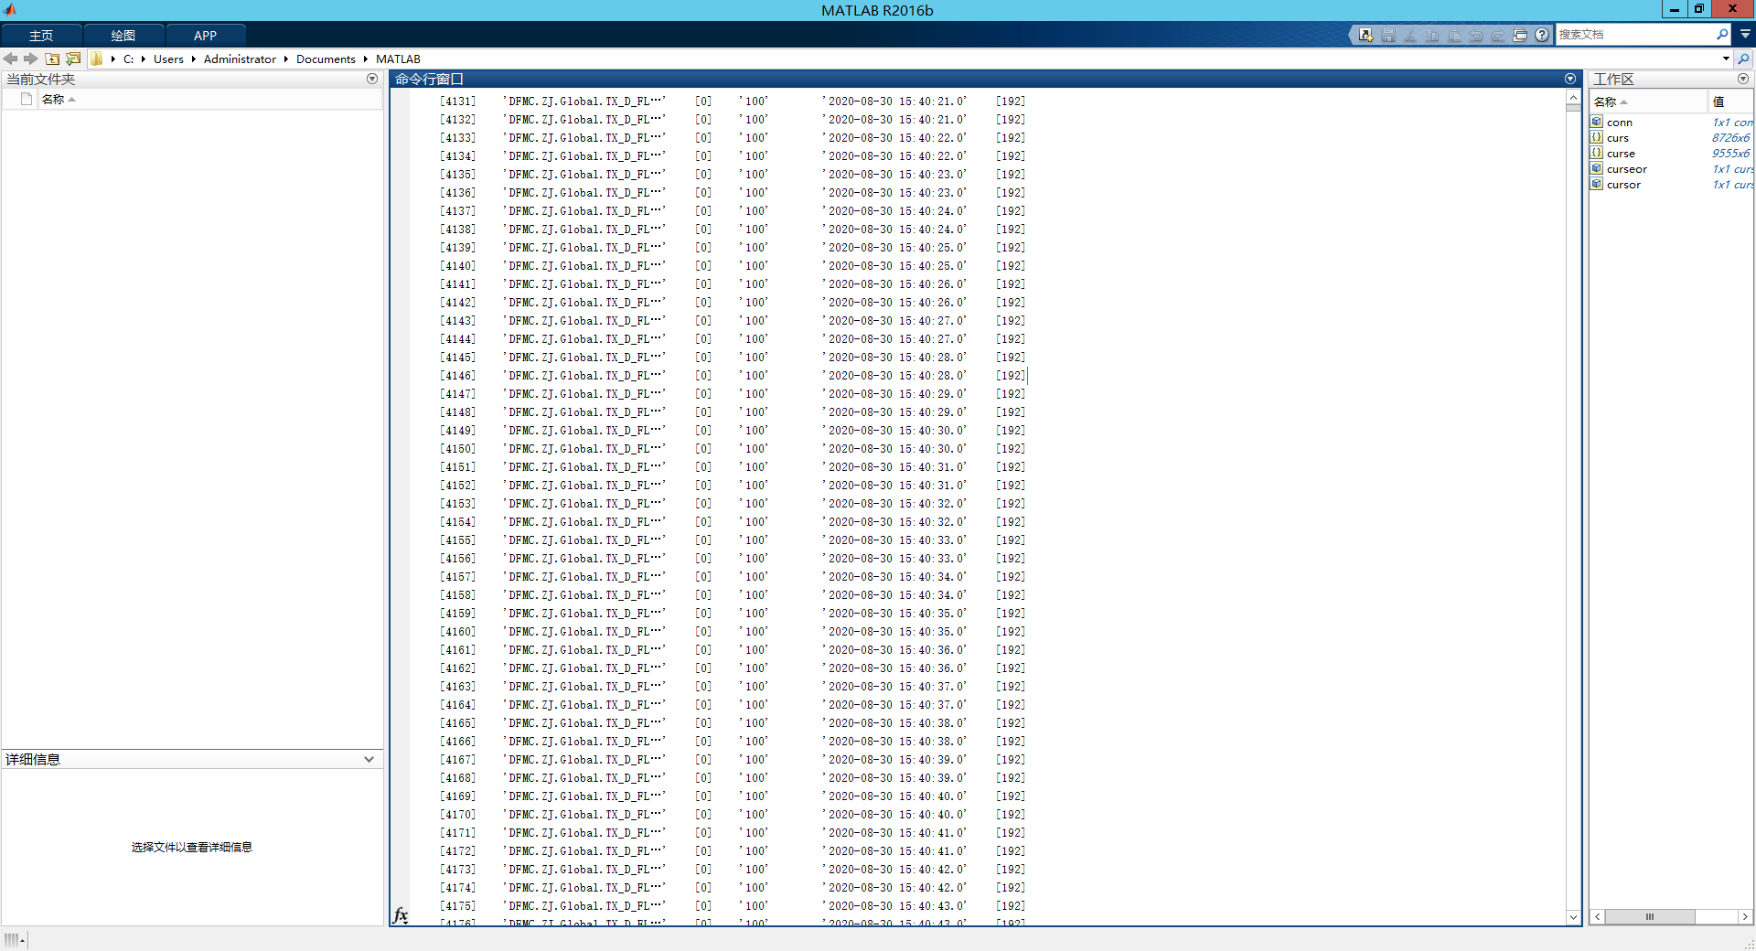This screenshot has width=1756, height=951.
Task: Switch to the APP ribbon tab
Action: pyautogui.click(x=205, y=35)
